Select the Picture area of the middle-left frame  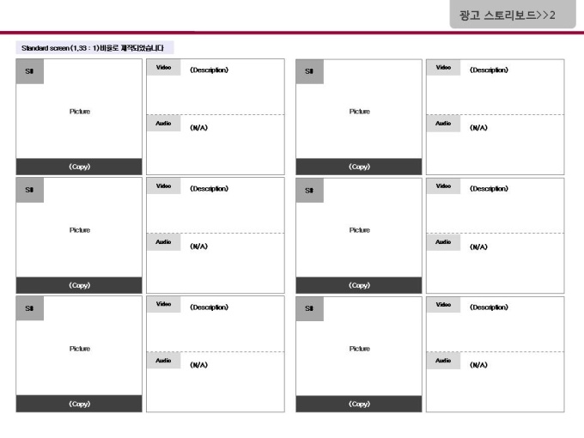[x=80, y=230]
